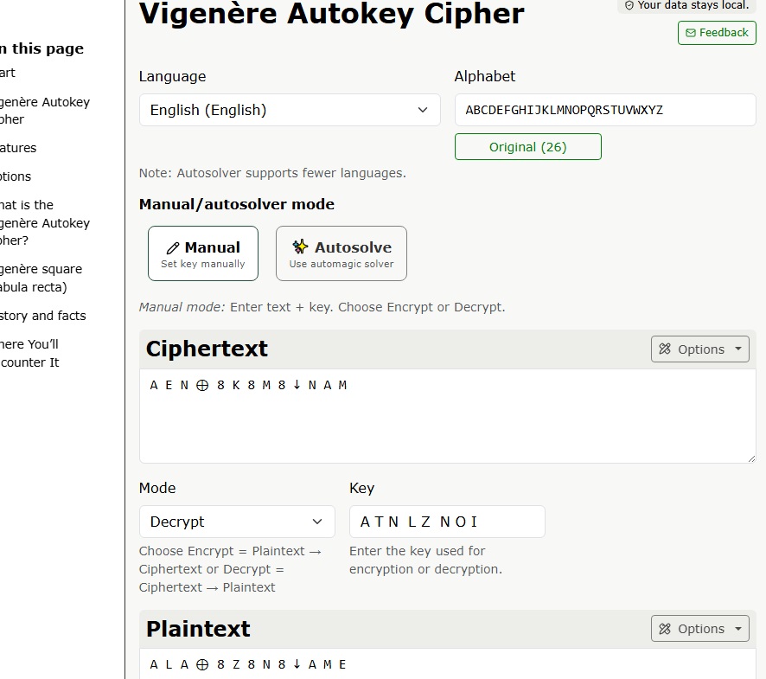Open 'genère square' sidebar link
Screen dimensions: 766x679
click(41, 279)
